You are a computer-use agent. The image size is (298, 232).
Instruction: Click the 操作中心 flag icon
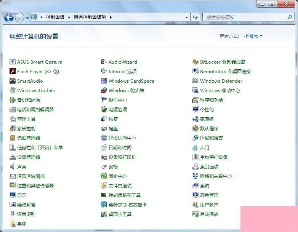pyautogui.click(x=104, y=100)
